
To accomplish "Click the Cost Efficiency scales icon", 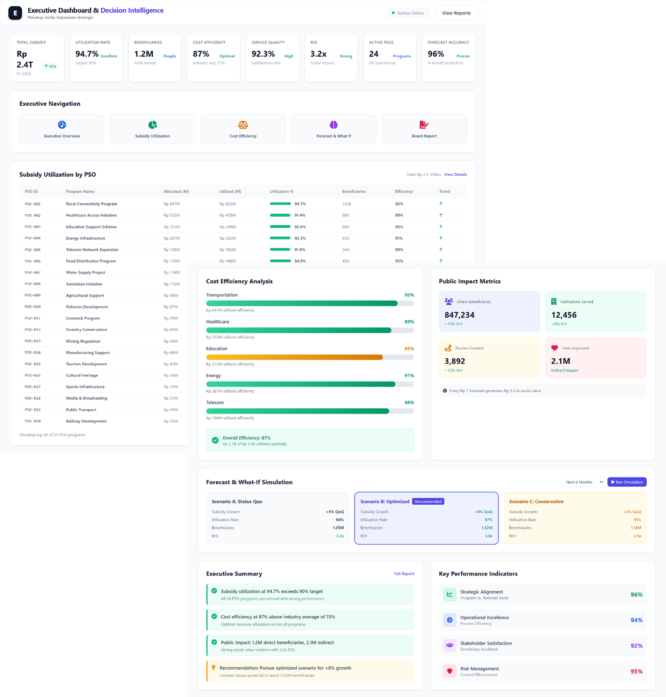I will pyautogui.click(x=243, y=124).
